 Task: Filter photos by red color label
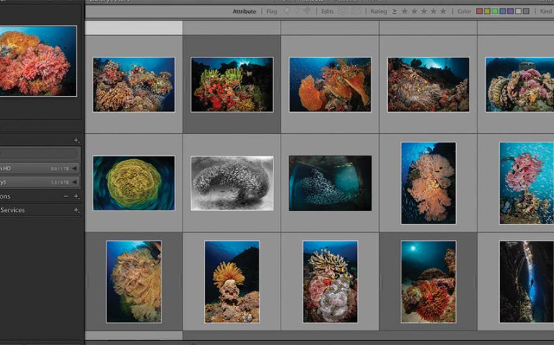coord(480,11)
